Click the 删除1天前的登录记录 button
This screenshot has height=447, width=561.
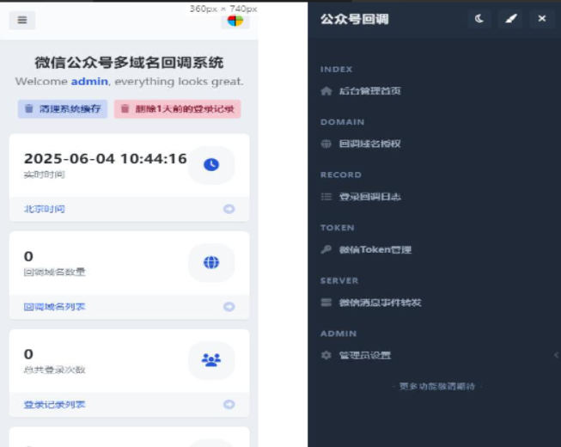coord(178,109)
